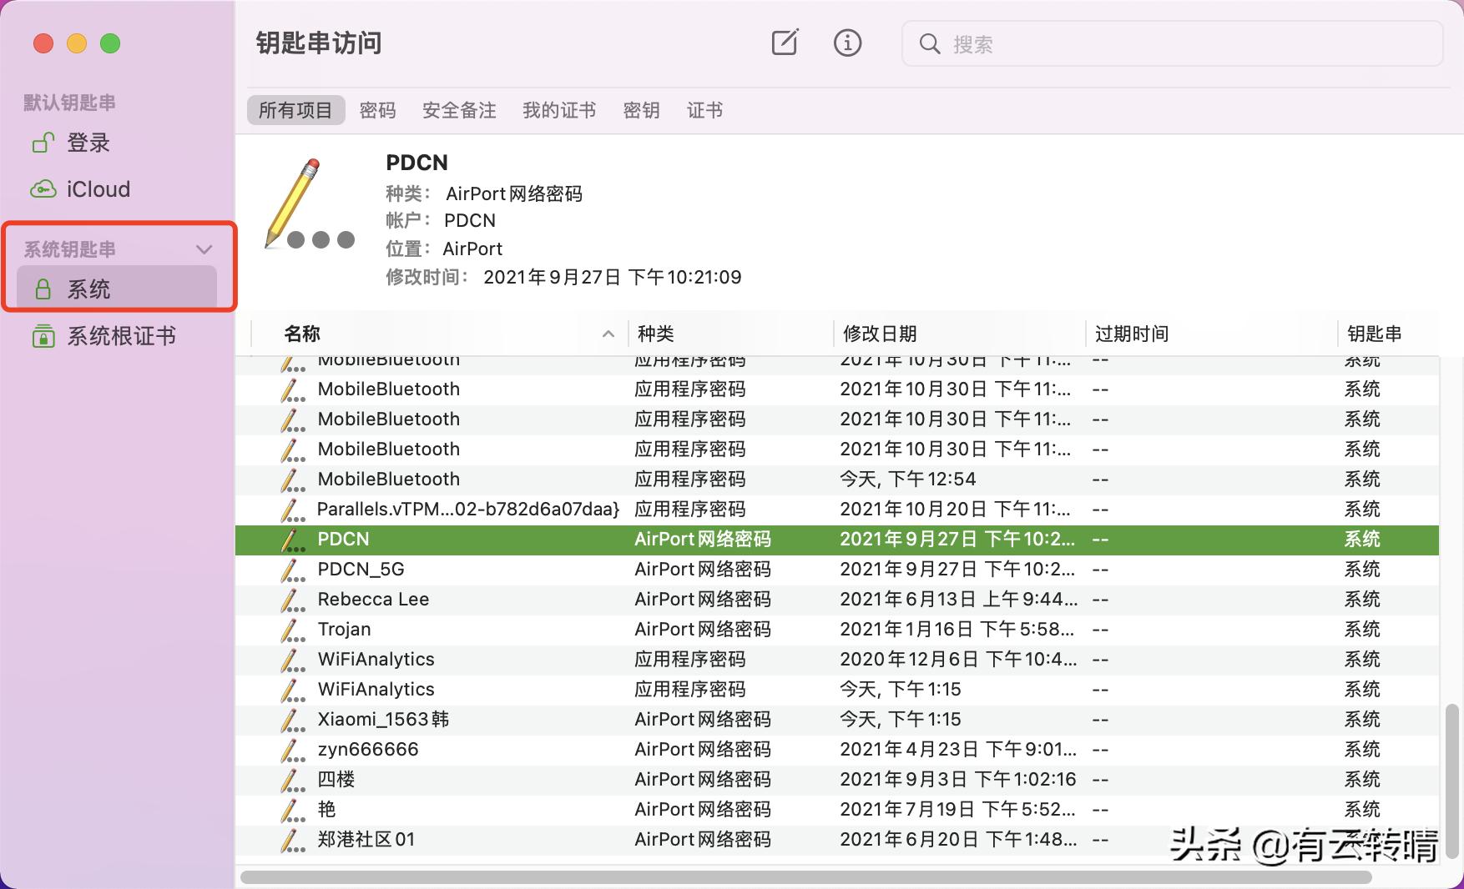Click the 修改日期 column header

[x=878, y=334]
